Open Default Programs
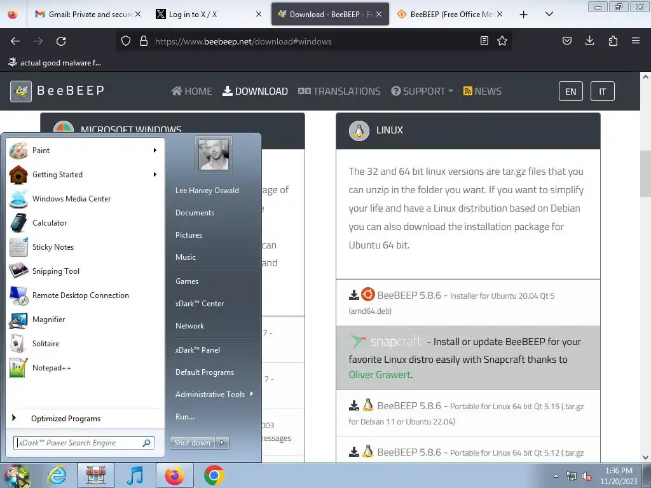 click(205, 372)
